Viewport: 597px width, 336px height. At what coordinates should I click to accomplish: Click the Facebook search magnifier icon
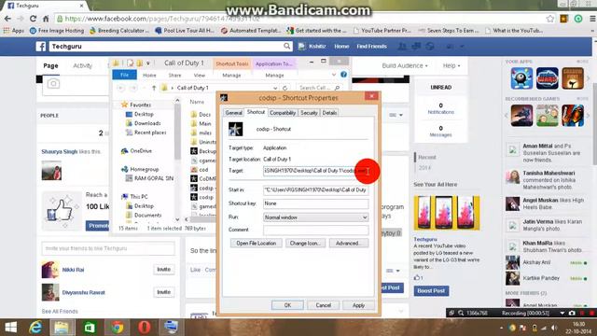pos(286,47)
